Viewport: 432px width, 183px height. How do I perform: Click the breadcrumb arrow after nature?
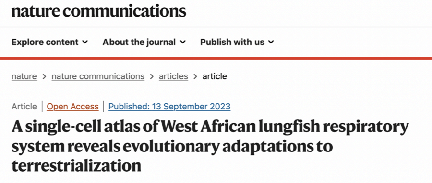(x=44, y=76)
